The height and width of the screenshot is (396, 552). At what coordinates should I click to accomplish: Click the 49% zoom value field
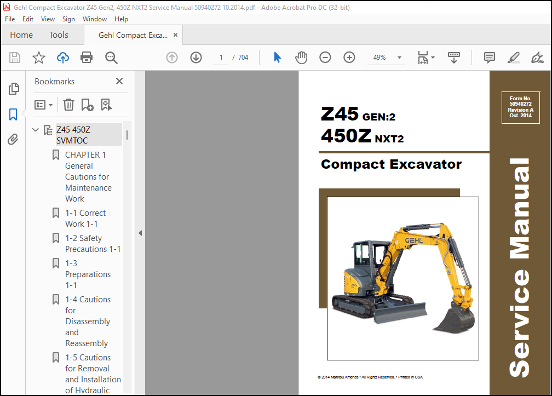[380, 58]
